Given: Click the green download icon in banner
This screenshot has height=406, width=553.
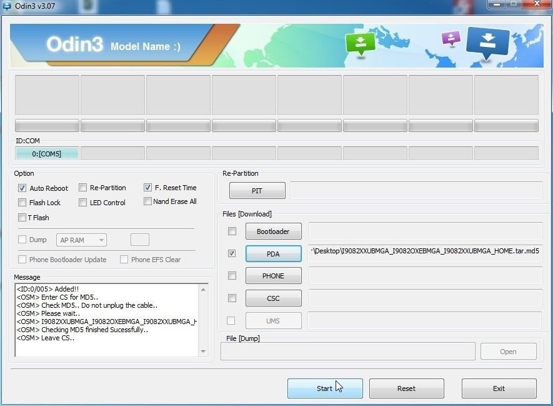Looking at the screenshot, I should [x=360, y=43].
